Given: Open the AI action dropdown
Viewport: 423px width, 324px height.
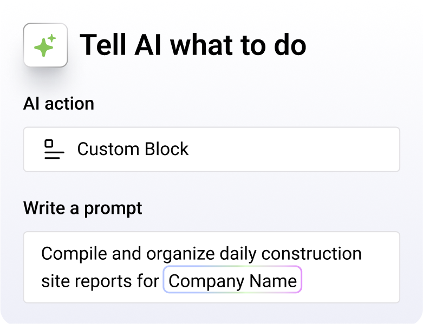Looking at the screenshot, I should [211, 150].
